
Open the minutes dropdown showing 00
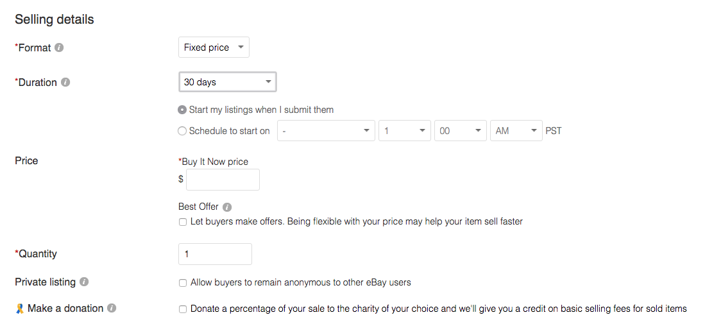click(x=461, y=131)
